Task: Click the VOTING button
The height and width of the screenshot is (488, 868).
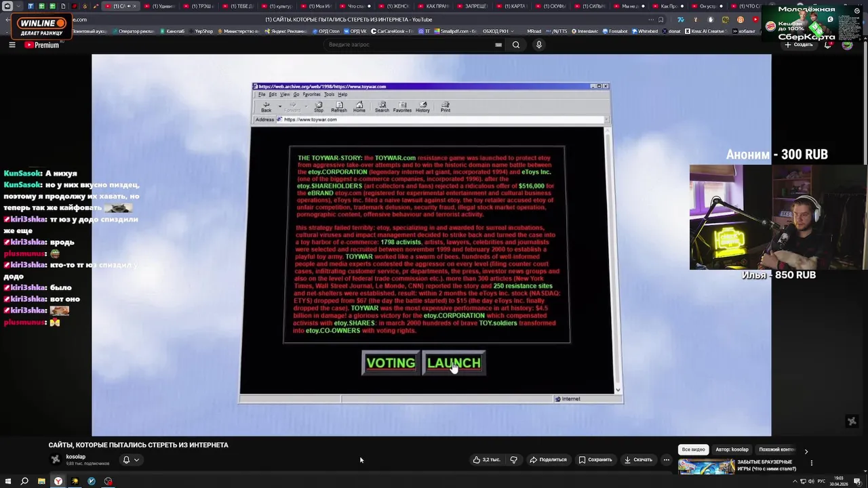Action: point(391,363)
